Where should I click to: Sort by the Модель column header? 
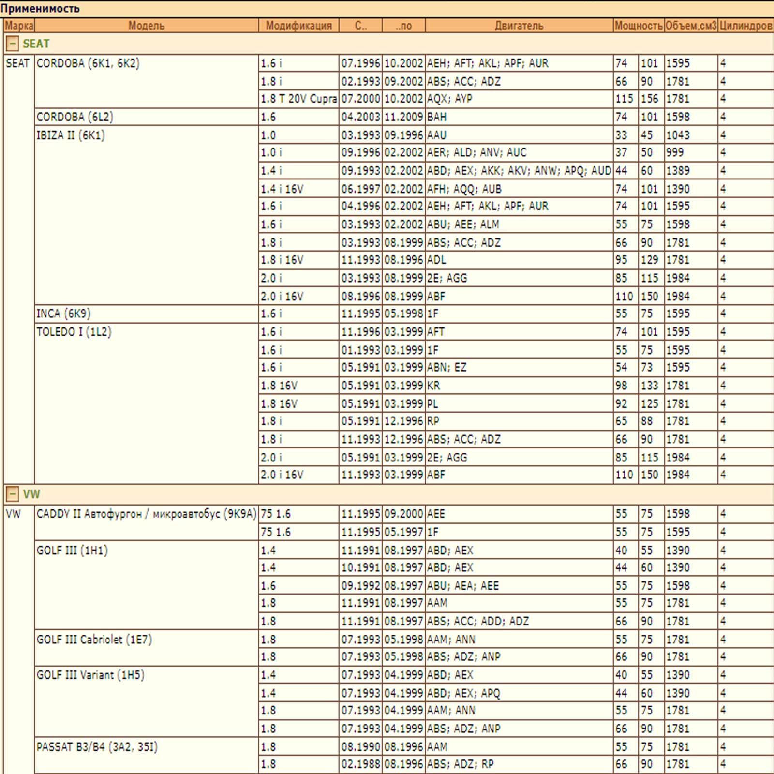tap(146, 26)
